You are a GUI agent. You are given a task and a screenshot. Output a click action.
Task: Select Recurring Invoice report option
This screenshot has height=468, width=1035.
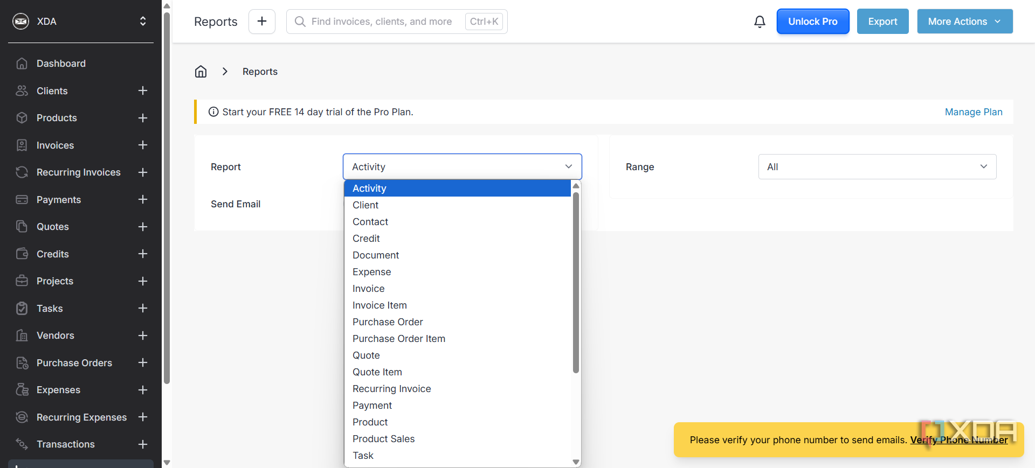458,389
